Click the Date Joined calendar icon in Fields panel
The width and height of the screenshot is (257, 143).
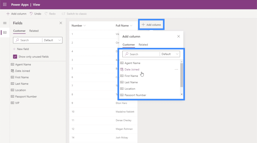(x=13, y=71)
